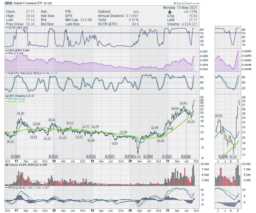Click the 0.1558 bottom annotation label
Screen dimensions: 256x213
pos(148,156)
